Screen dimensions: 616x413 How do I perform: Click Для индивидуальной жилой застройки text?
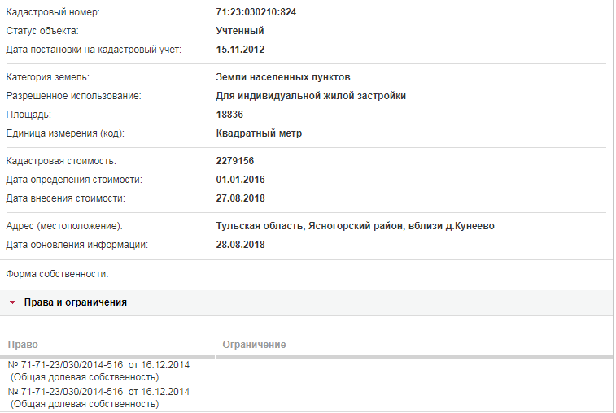coord(311,96)
